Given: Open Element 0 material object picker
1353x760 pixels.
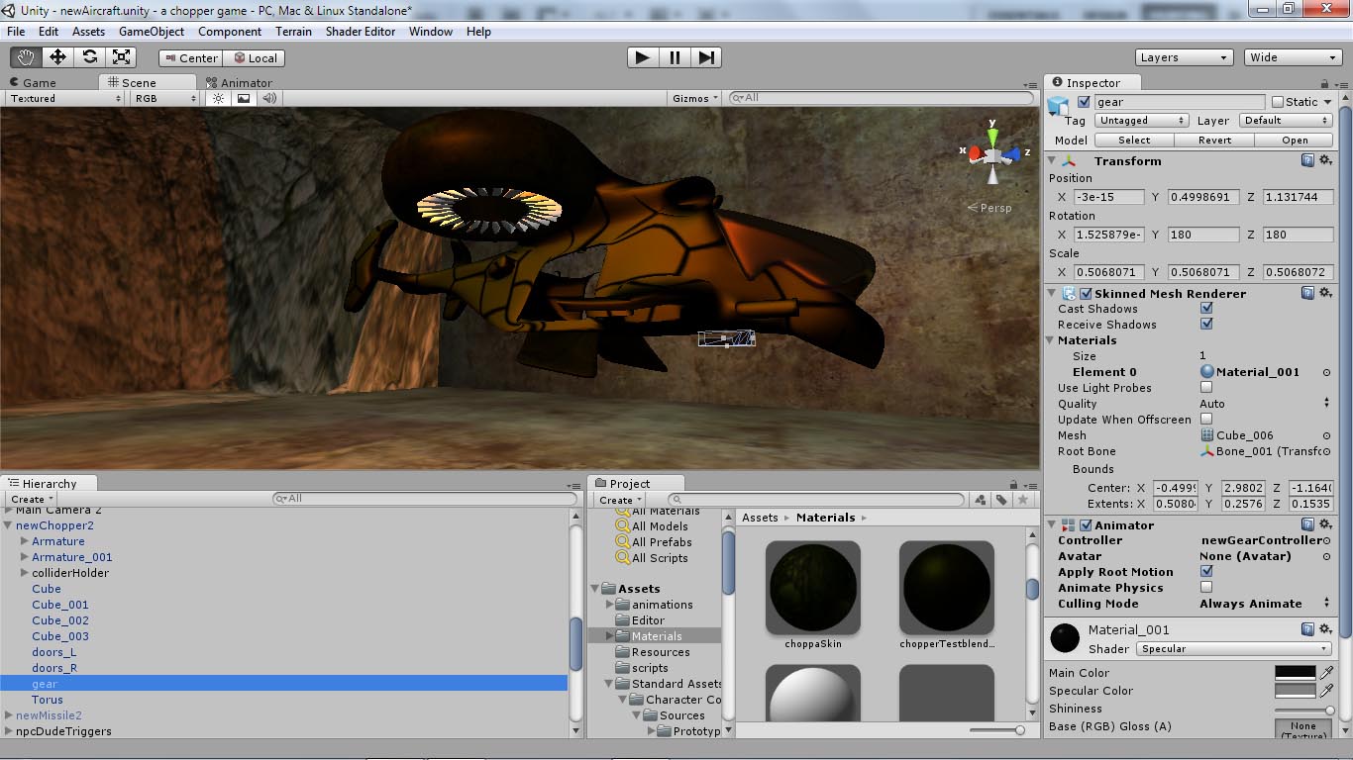Looking at the screenshot, I should (1326, 372).
